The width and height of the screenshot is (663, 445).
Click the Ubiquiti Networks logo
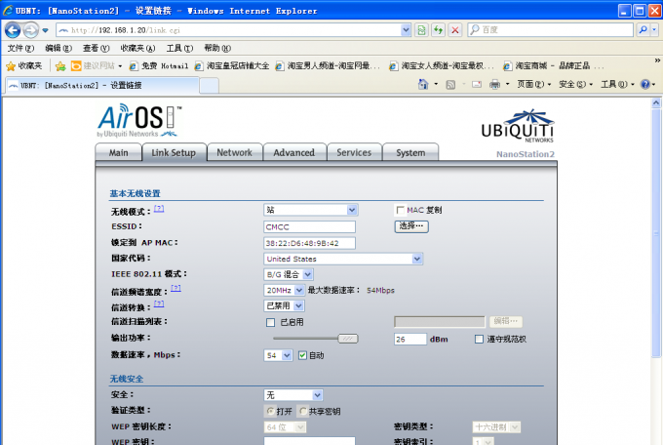tap(518, 126)
